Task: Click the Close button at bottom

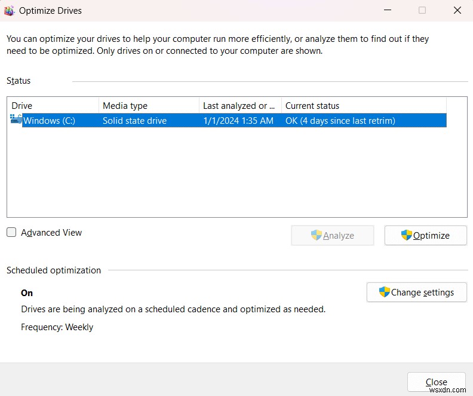Action: point(436,382)
